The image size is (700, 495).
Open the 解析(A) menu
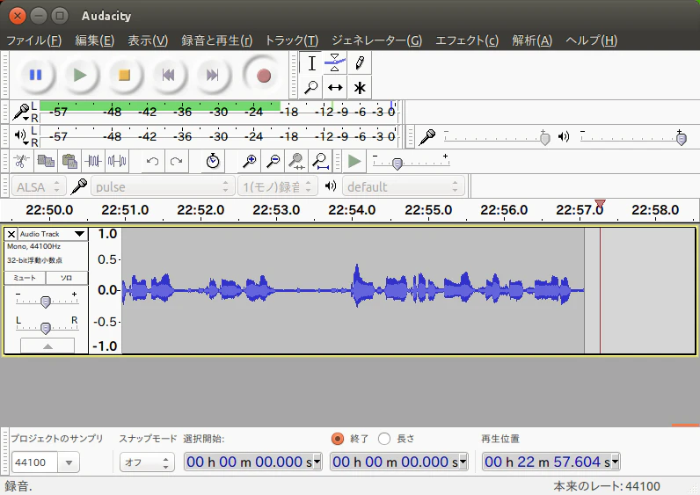(532, 40)
